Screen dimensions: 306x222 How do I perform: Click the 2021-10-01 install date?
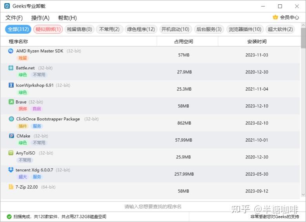point(257,140)
